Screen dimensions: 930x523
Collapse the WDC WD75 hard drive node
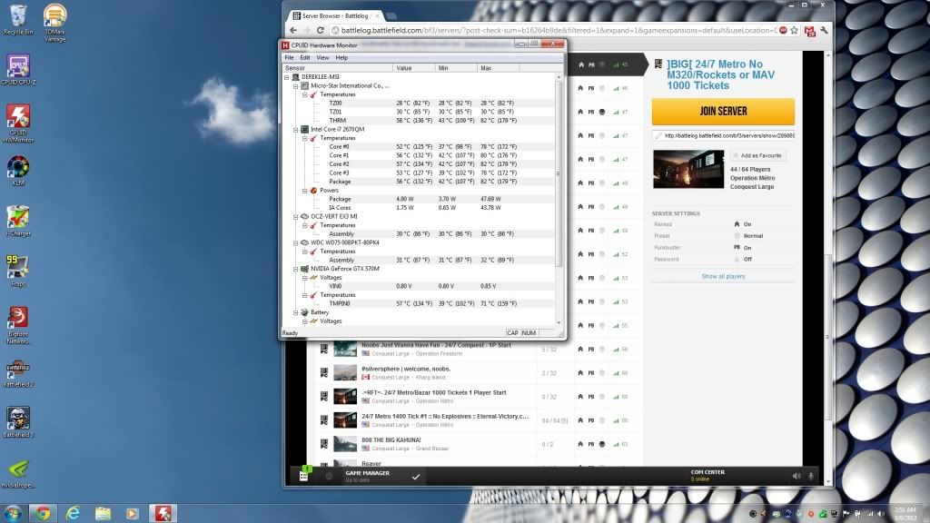tap(296, 242)
